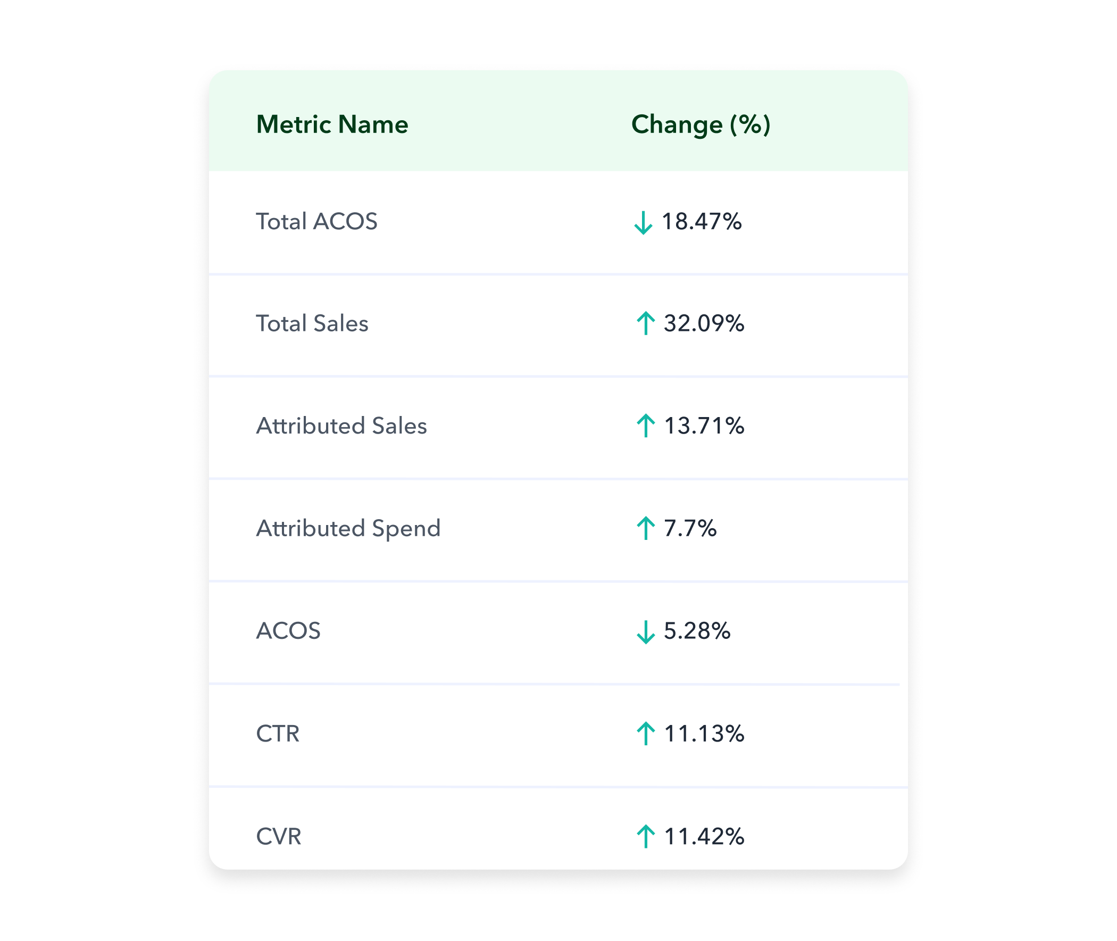The height and width of the screenshot is (941, 1117).
Task: Select the 32.09% change value
Action: point(704,323)
